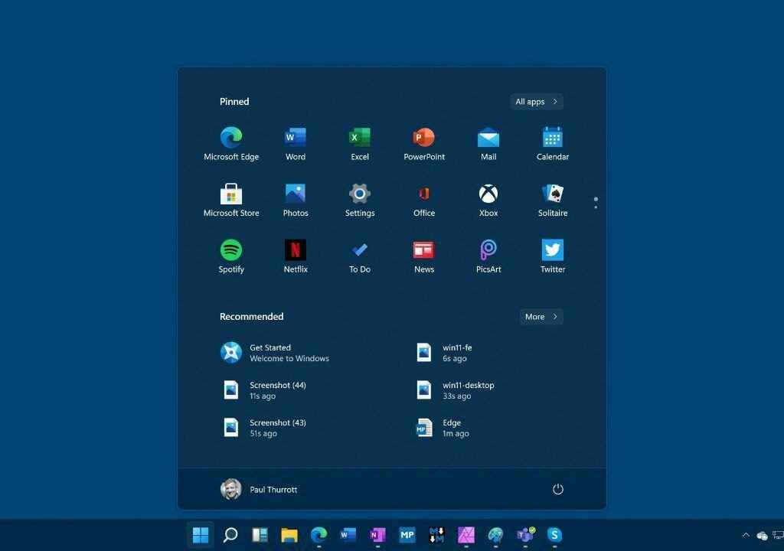Open Excel pinned app

(x=360, y=144)
